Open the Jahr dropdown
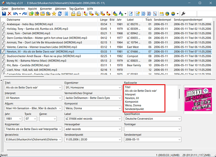 pyautogui.click(x=20, y=119)
